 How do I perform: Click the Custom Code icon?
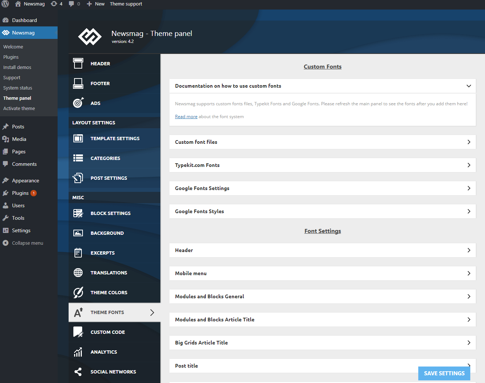[78, 332]
